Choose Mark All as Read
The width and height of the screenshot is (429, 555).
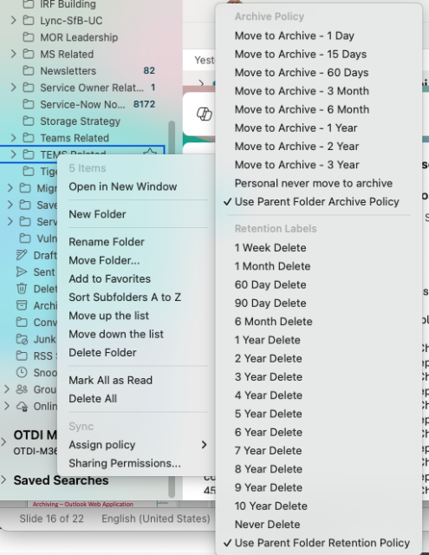pyautogui.click(x=111, y=380)
